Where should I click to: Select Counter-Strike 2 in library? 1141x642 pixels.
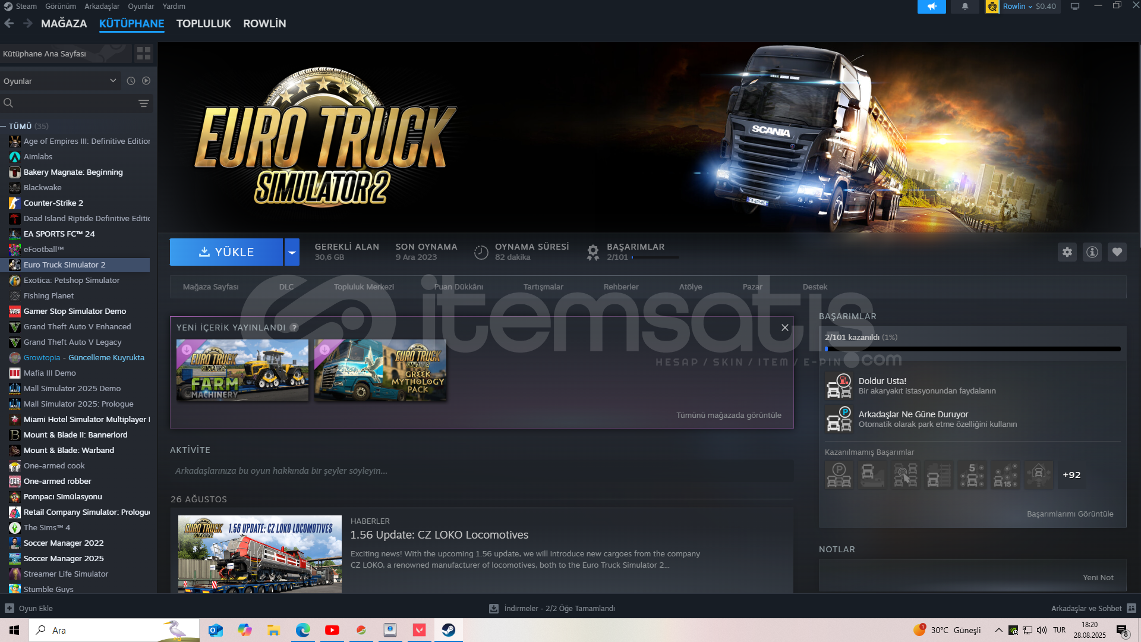tap(75, 203)
